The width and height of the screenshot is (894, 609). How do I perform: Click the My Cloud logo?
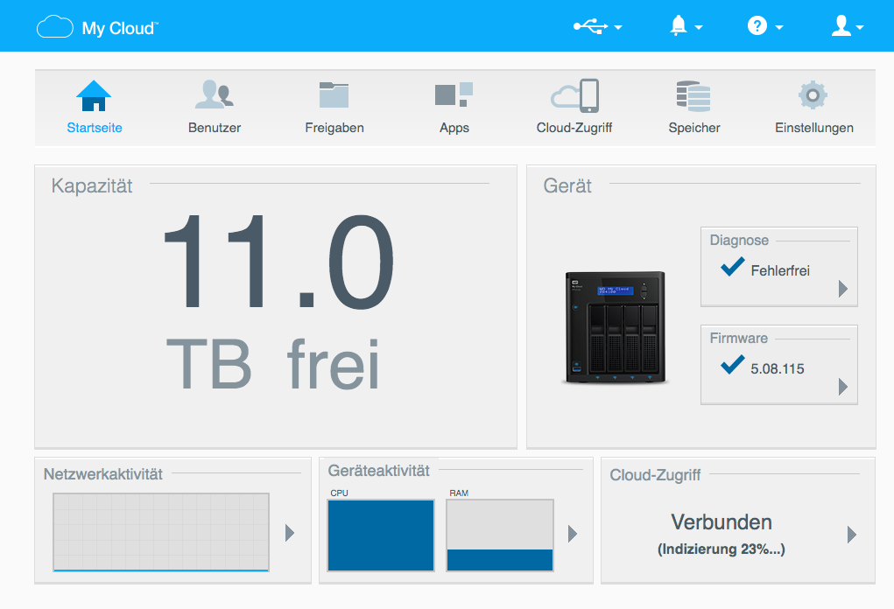pos(97,27)
